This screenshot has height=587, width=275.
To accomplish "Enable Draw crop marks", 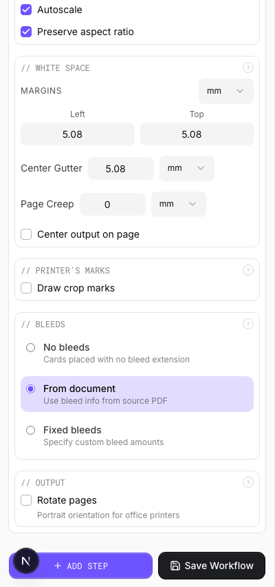I will pyautogui.click(x=26, y=288).
